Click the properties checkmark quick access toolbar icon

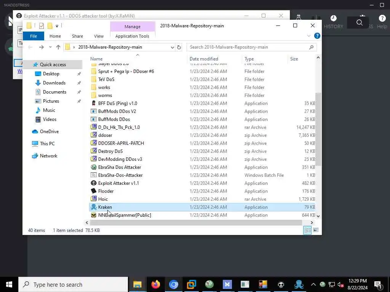point(42,25)
